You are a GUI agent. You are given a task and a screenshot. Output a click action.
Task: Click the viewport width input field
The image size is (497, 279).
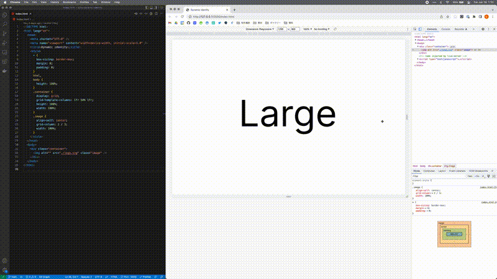[x=282, y=29]
